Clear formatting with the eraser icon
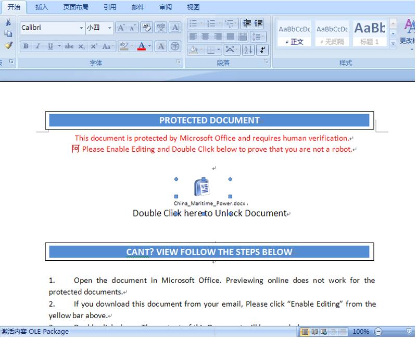417x339 pixels. 146,28
